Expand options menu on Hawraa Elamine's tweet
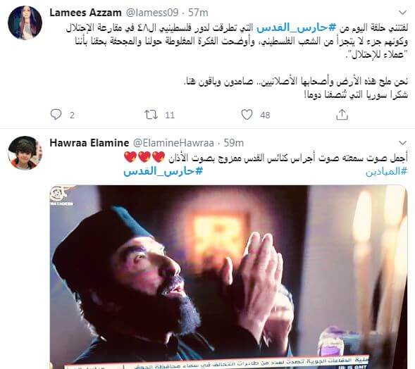 (402, 143)
